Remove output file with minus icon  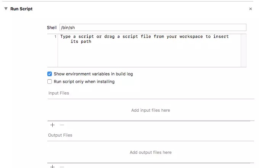62,167
